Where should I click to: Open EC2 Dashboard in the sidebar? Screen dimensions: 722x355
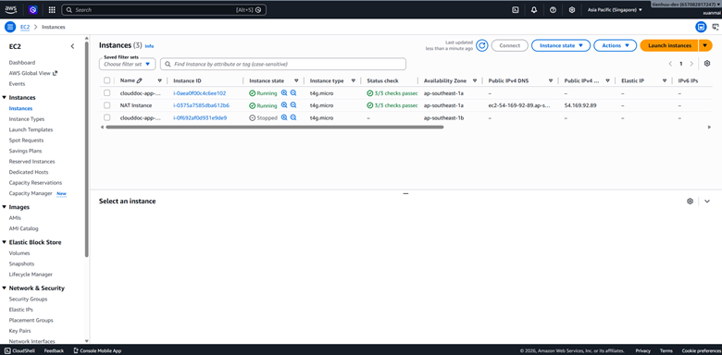tap(22, 63)
